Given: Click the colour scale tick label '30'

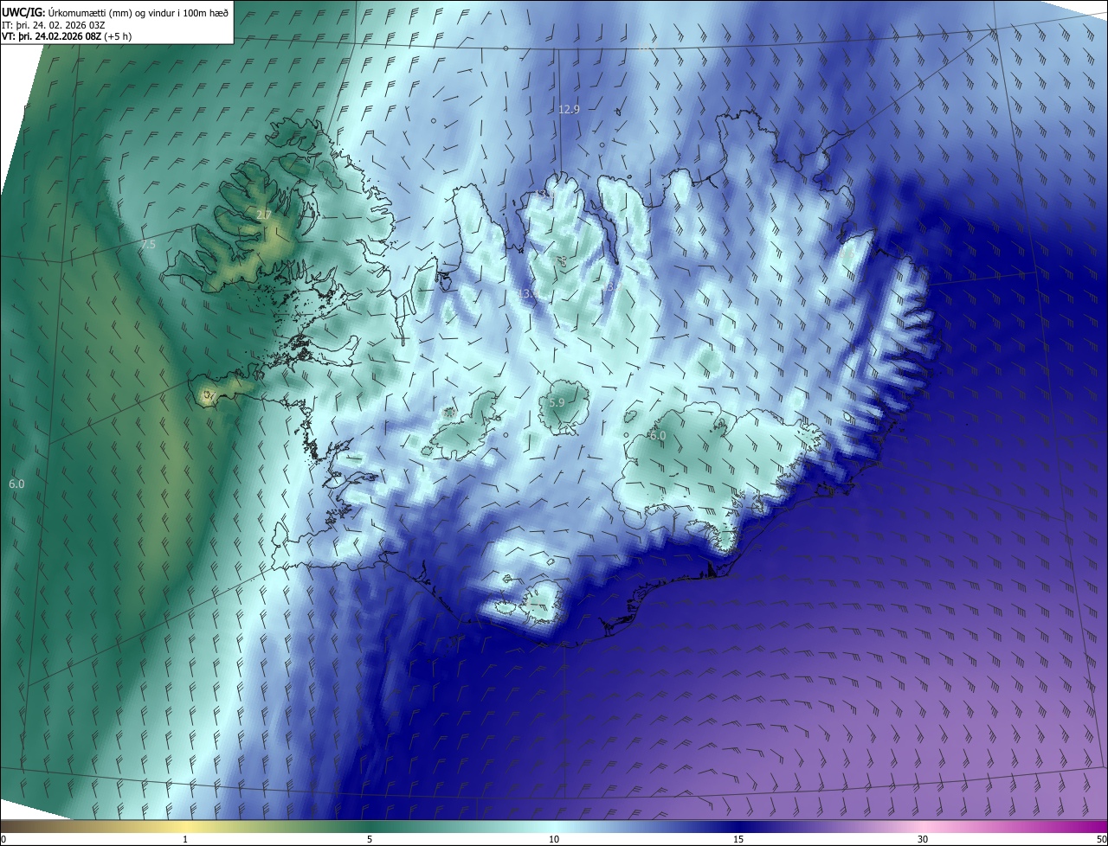Looking at the screenshot, I should [923, 839].
